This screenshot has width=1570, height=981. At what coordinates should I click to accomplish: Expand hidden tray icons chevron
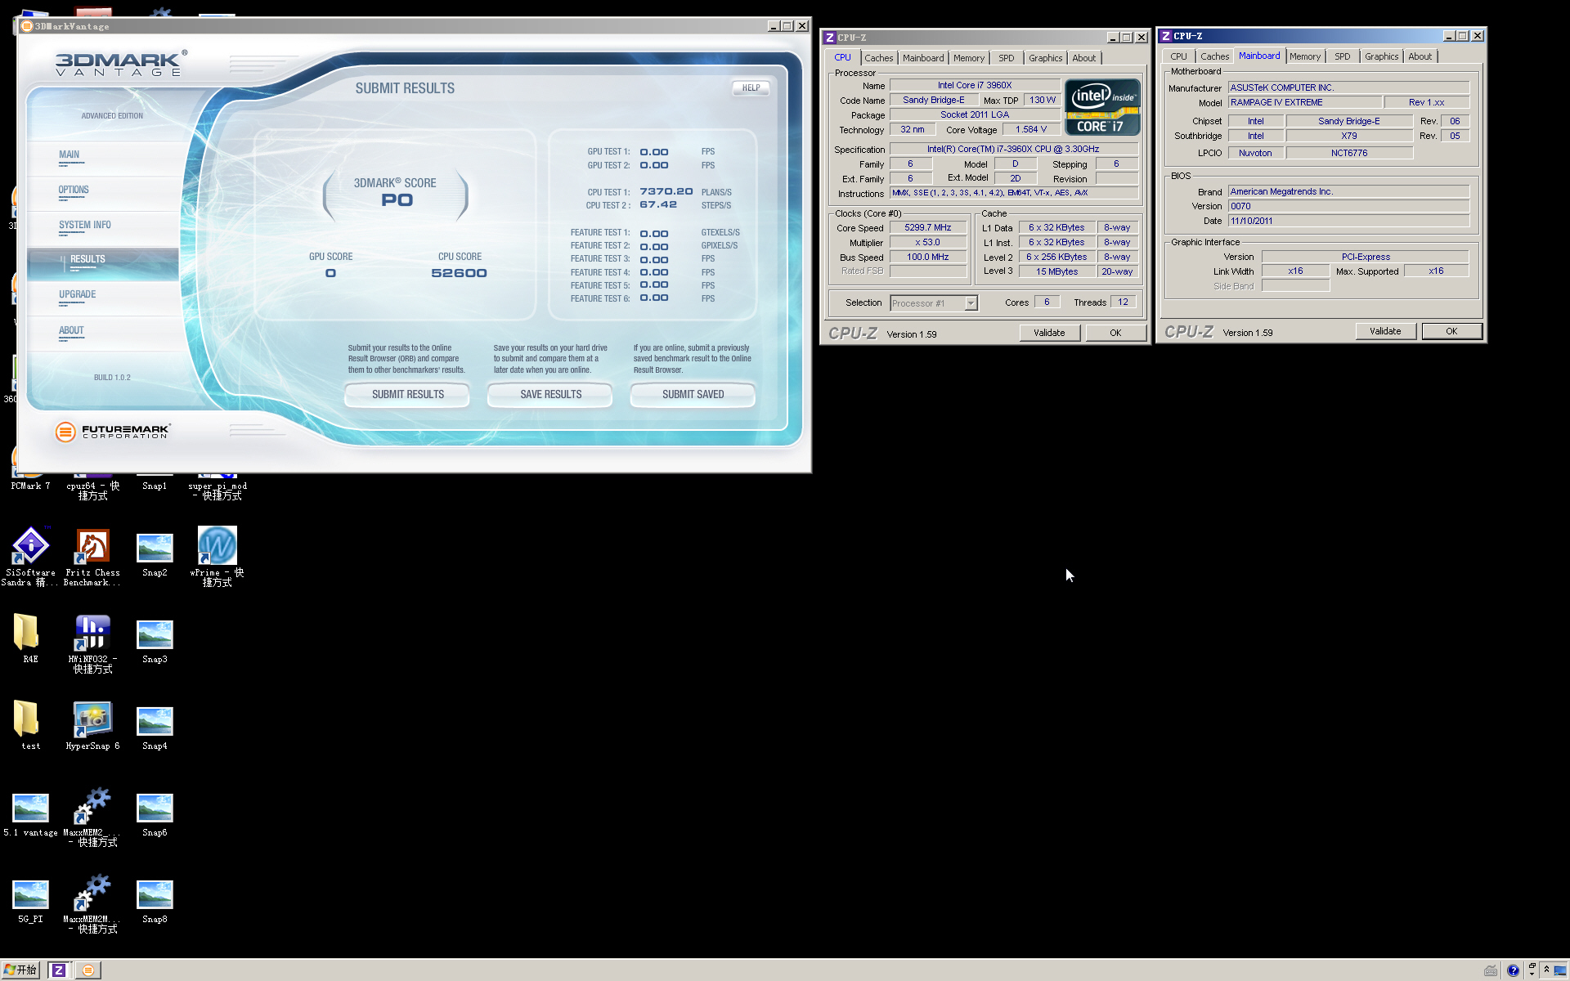[1546, 970]
